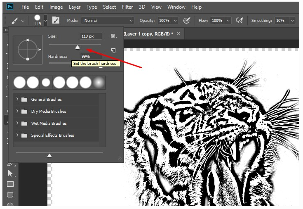Open the View menu

pyautogui.click(x=156, y=7)
